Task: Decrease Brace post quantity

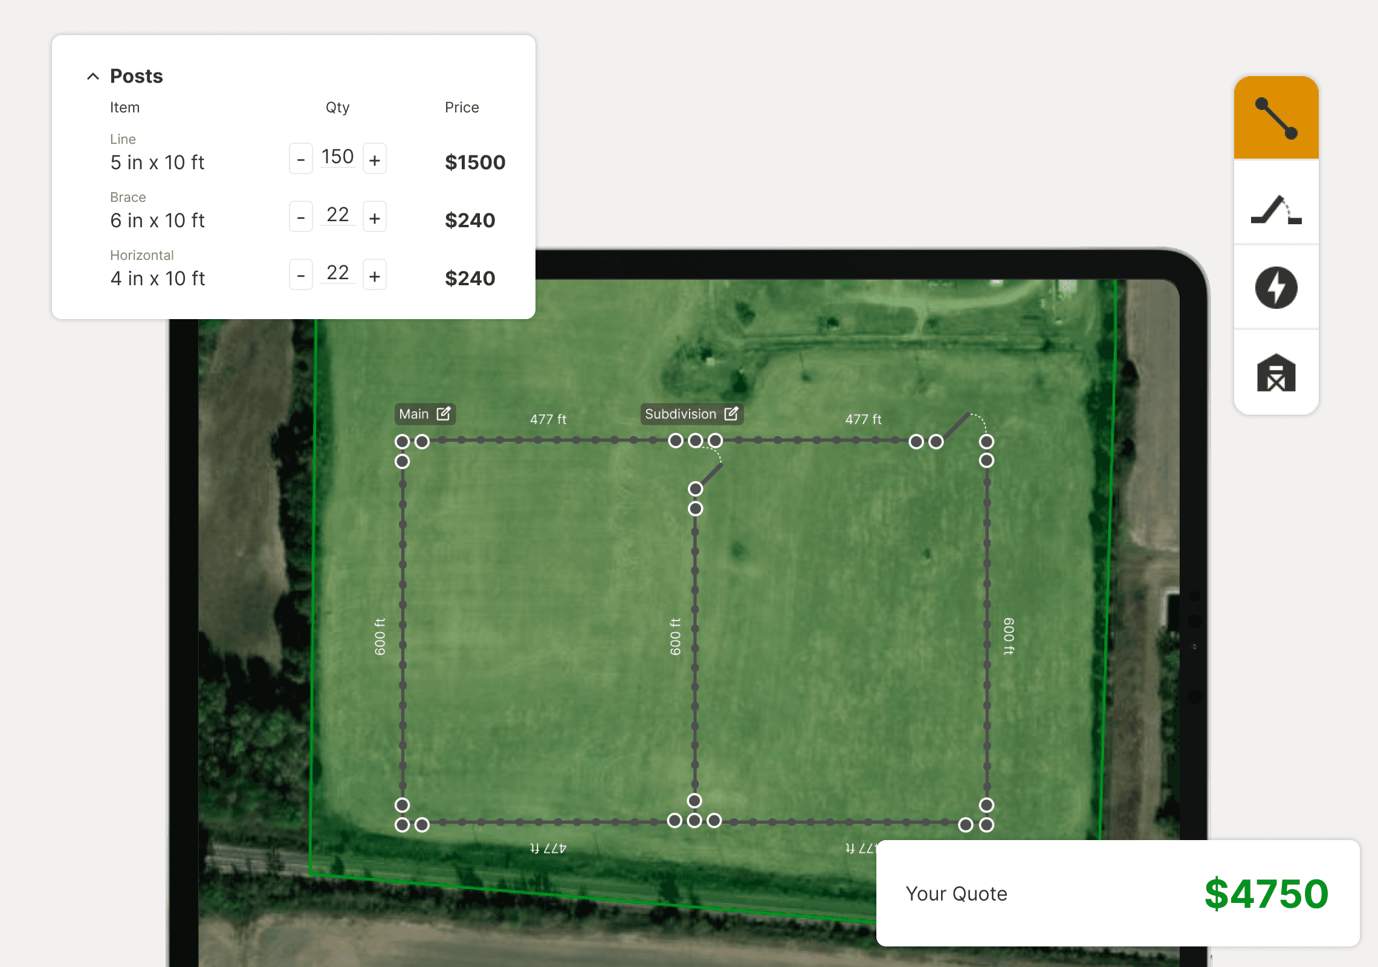Action: click(x=300, y=218)
